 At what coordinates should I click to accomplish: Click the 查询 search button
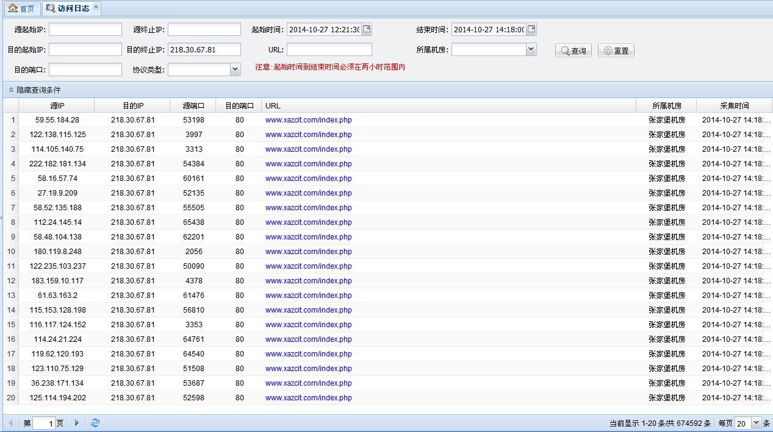point(573,51)
